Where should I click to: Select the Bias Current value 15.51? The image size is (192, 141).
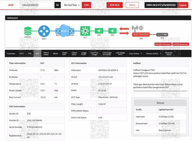pyautogui.click(x=43, y=97)
